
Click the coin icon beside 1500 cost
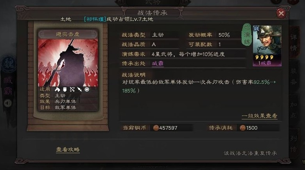click(242, 128)
